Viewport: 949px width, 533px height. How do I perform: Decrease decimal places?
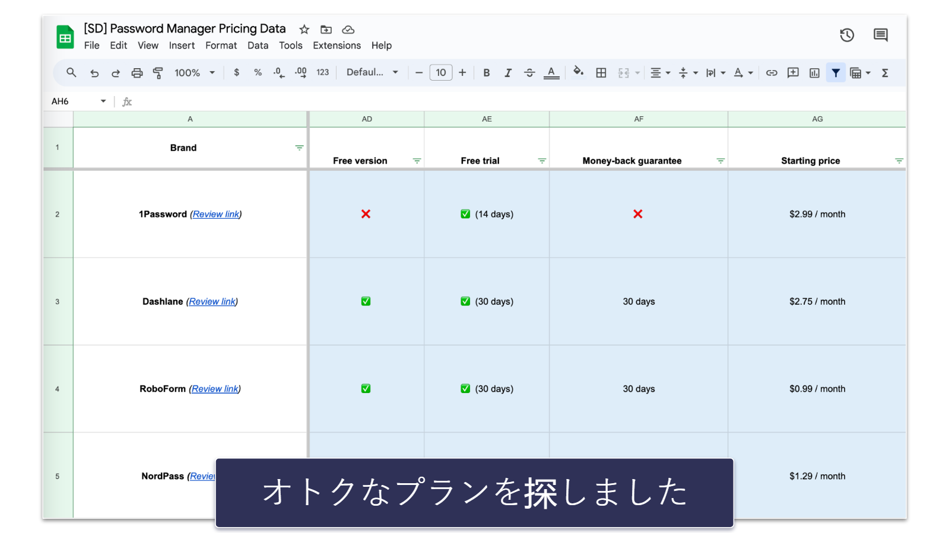coord(279,72)
